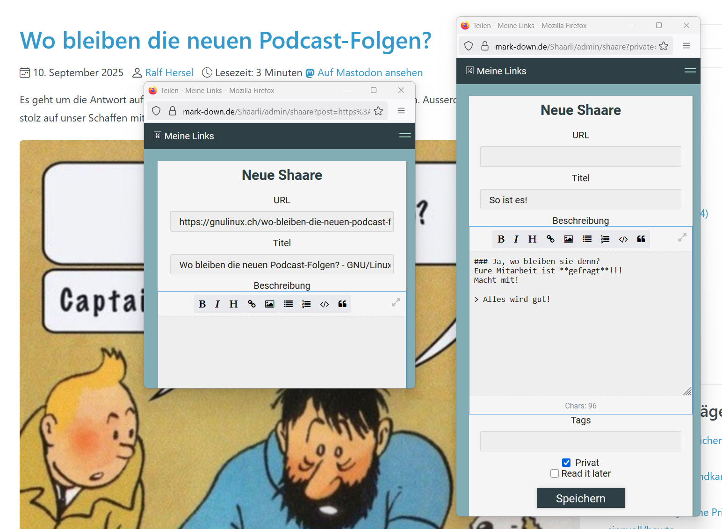Image resolution: width=722 pixels, height=529 pixels.
Task: Toggle fullscreen editor in right Beschreibung
Action: 682,237
